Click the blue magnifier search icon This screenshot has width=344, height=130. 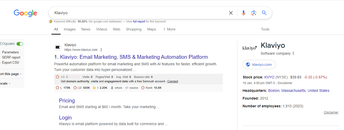[x=264, y=13]
